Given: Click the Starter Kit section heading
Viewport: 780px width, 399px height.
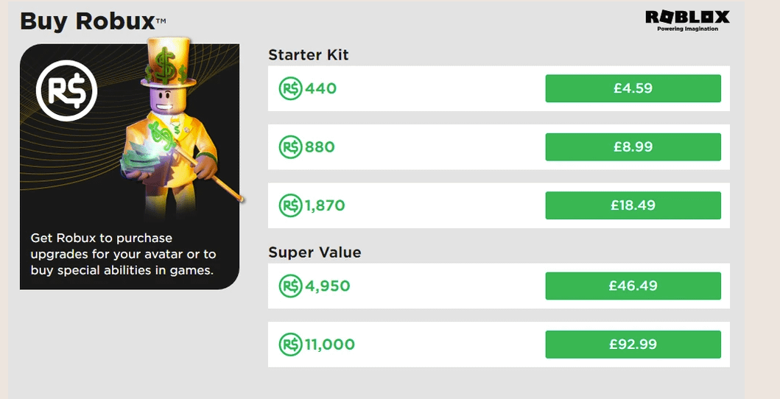Looking at the screenshot, I should [308, 55].
